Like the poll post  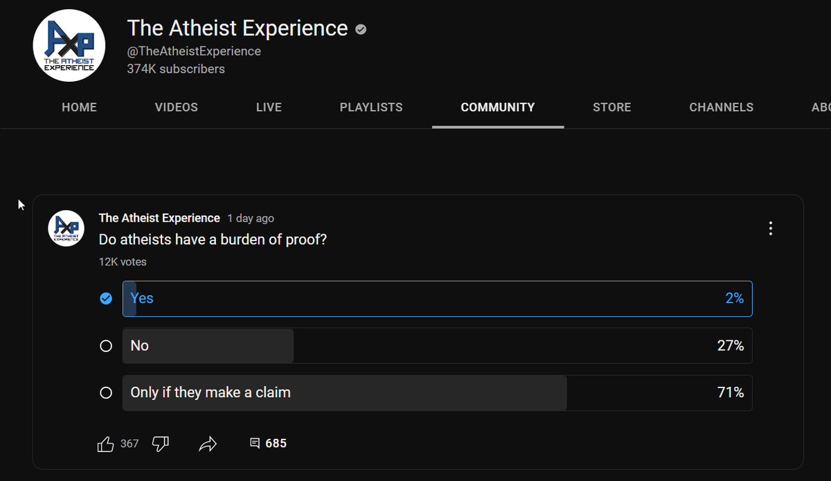coord(105,443)
